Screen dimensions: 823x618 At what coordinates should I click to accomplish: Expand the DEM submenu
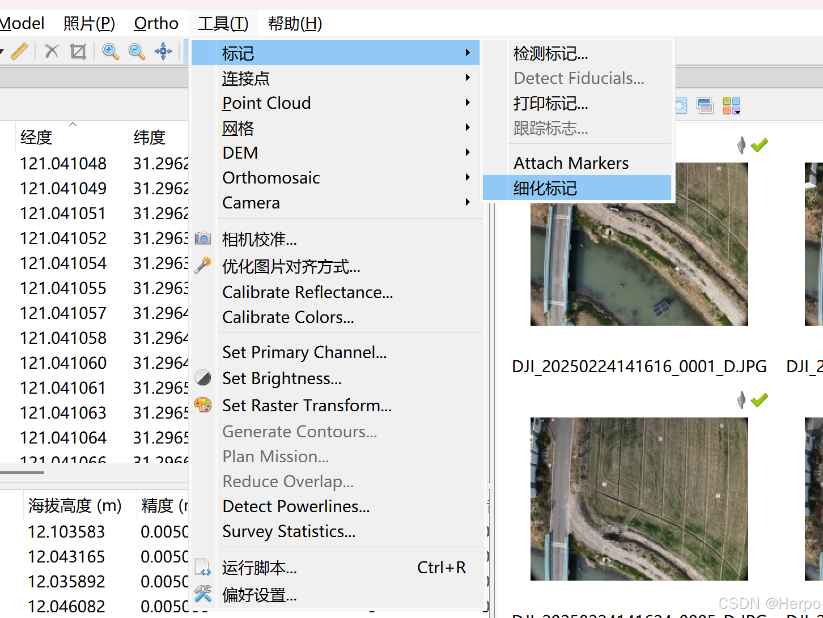468,152
